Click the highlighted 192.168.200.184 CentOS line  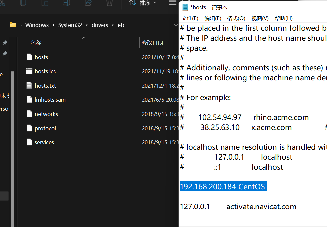point(223,186)
